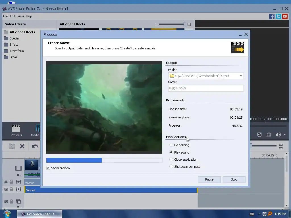
Task: Open full screen preview icon
Action: pyautogui.click(x=259, y=135)
